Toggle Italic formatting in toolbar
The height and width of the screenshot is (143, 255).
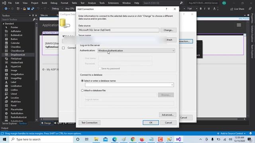tap(204, 9)
